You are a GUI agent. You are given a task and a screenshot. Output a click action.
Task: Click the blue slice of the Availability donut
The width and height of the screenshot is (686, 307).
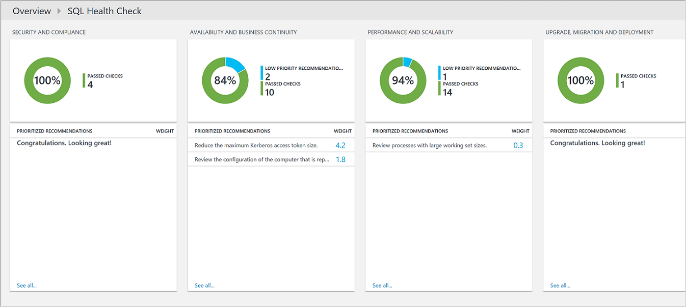(x=237, y=62)
